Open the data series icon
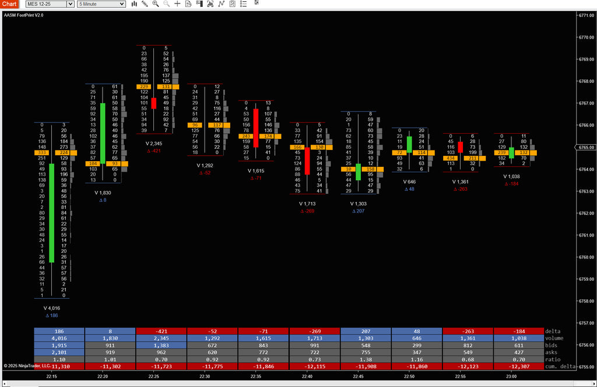This screenshot has width=597, height=387. [x=210, y=4]
